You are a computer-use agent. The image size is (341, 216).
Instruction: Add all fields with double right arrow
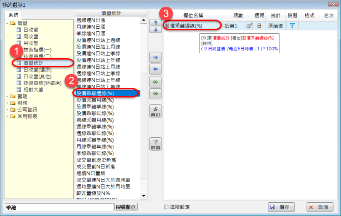(156, 94)
